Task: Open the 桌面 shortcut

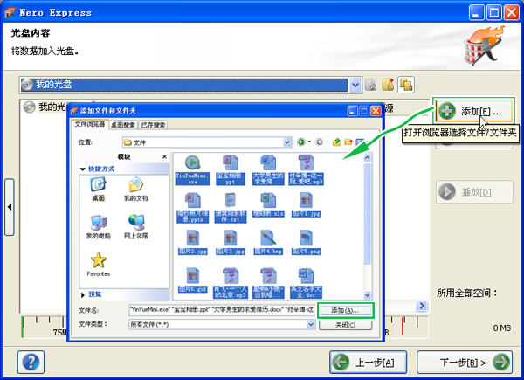Action: coord(98,190)
